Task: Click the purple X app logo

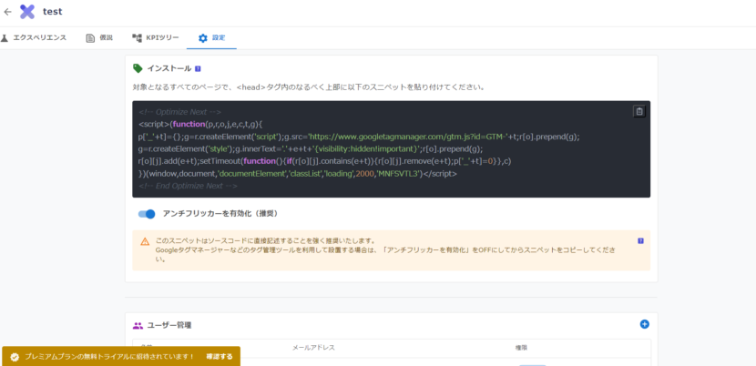Action: coord(28,13)
